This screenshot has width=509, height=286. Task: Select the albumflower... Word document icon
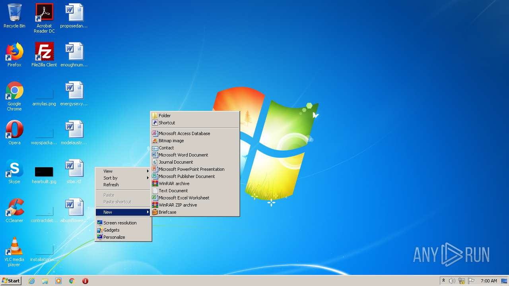tap(74, 211)
